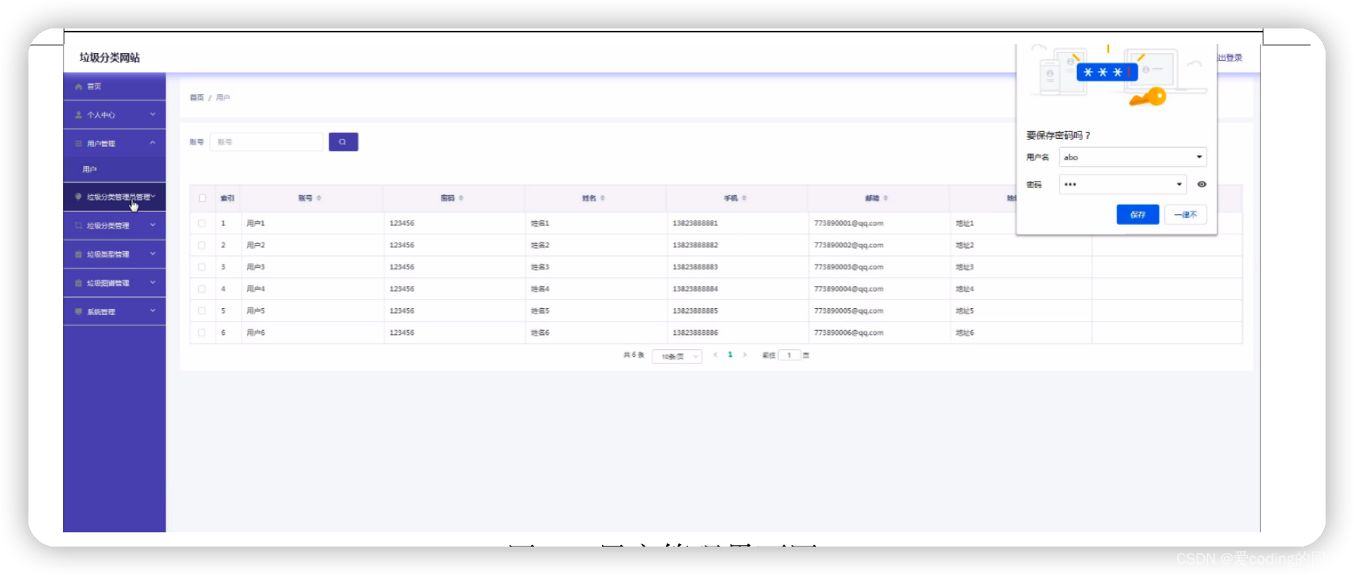Open the 10条/页 page size dropdown
The width and height of the screenshot is (1354, 575).
tap(677, 356)
